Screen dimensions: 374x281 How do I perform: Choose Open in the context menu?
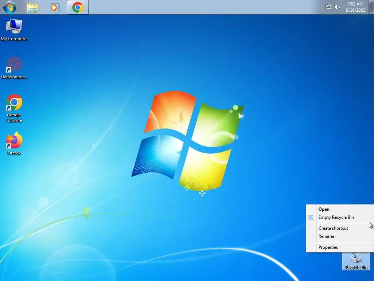coord(340,209)
